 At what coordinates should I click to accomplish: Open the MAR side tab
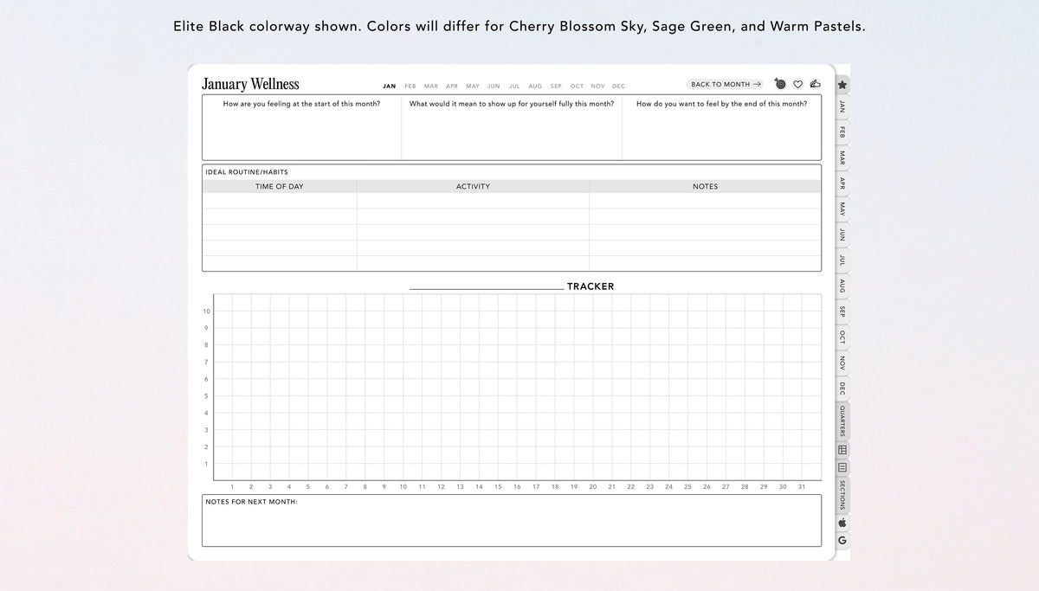[842, 157]
